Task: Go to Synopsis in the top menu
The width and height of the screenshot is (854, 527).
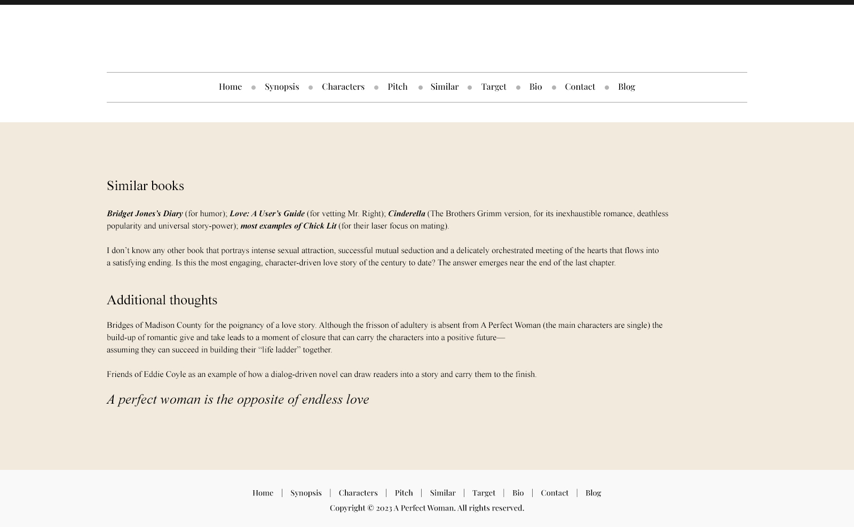Action: pyautogui.click(x=281, y=86)
